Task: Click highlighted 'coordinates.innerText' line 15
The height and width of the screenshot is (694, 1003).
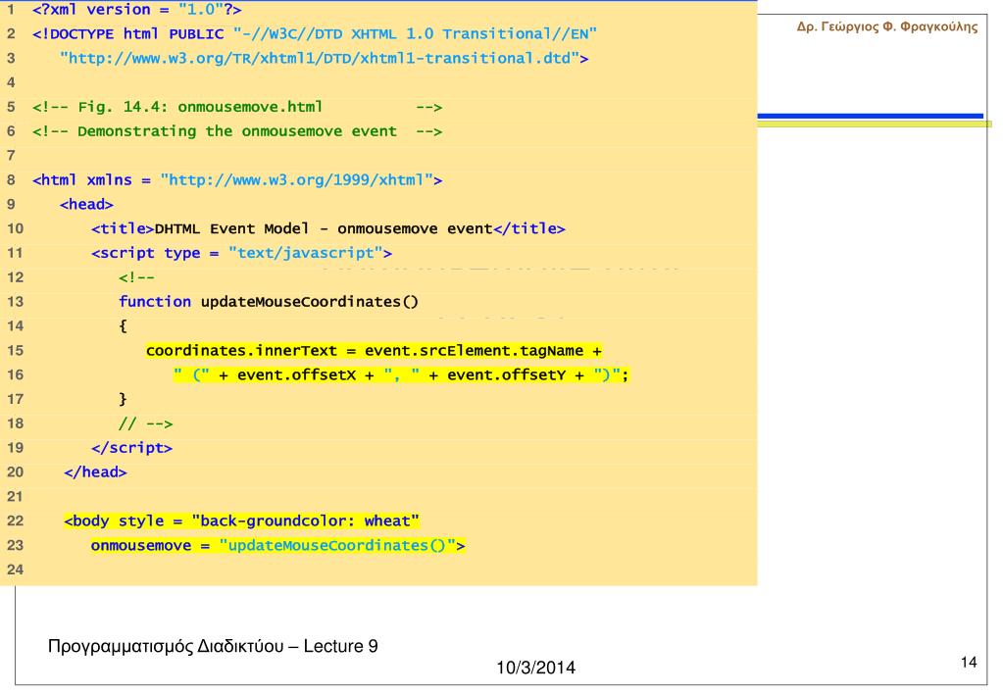Action: pos(375,351)
